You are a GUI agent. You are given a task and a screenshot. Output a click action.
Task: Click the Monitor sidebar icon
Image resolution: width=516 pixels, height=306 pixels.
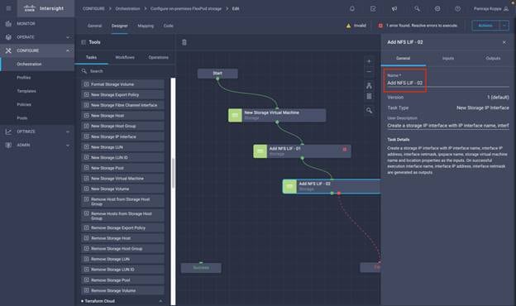click(8, 24)
